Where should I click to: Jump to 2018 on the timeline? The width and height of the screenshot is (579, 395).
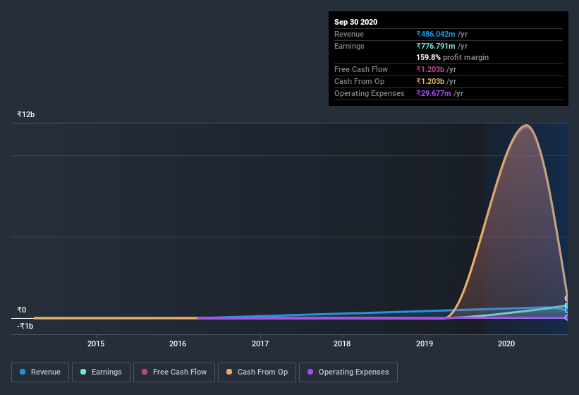[x=342, y=344]
